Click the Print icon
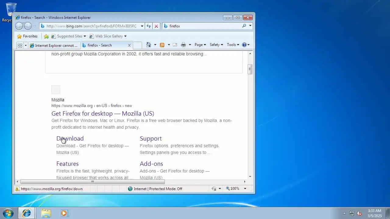The height and width of the screenshot is (219, 390). 183,45
